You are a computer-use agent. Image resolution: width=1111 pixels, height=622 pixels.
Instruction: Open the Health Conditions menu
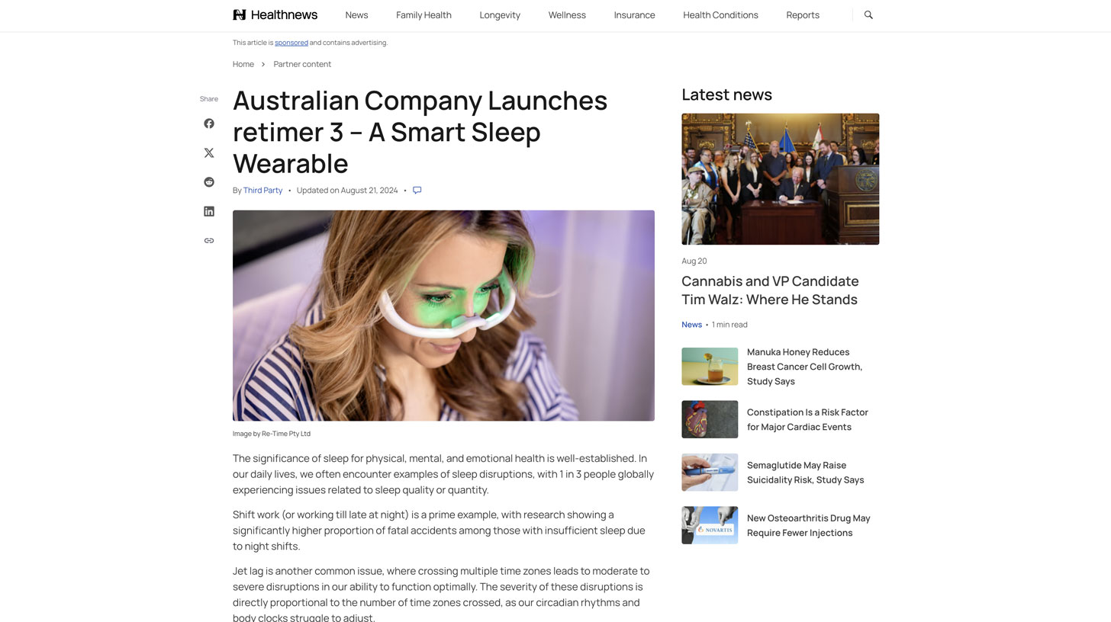click(720, 15)
